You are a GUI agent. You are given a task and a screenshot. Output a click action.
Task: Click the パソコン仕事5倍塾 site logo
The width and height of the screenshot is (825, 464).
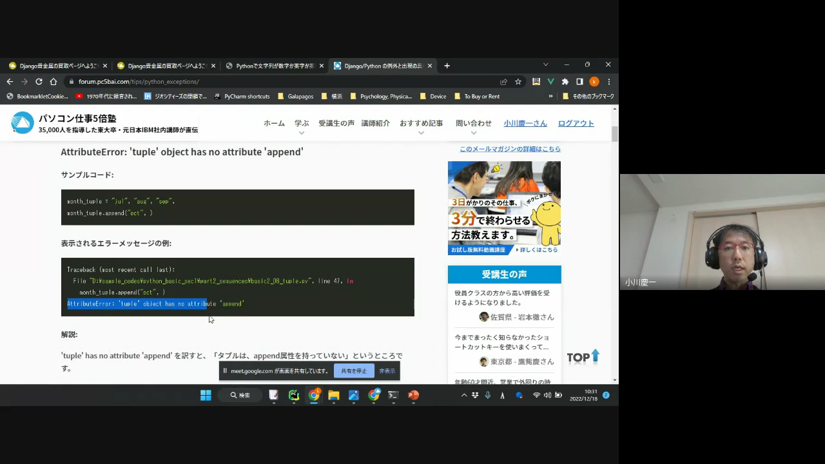(23, 123)
